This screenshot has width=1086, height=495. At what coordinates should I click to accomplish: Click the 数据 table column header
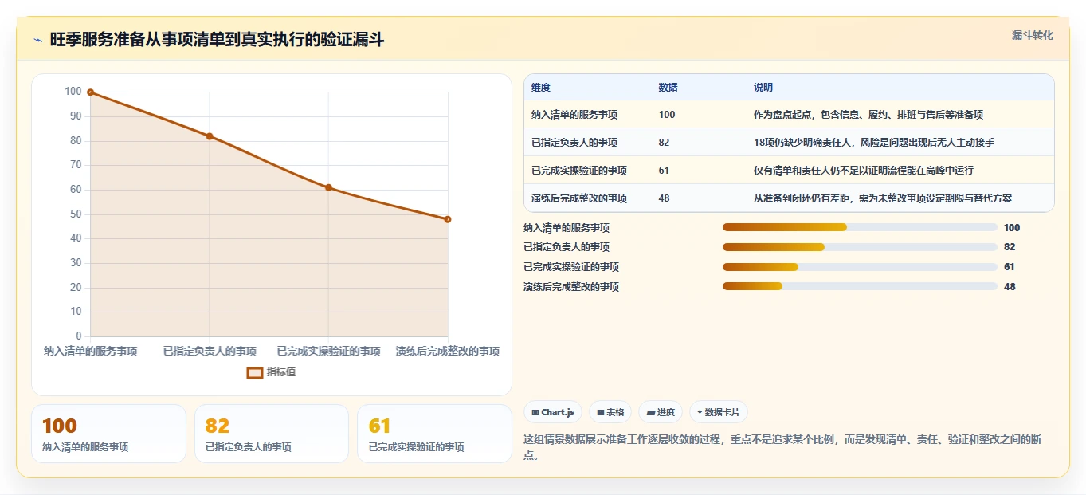click(668, 88)
